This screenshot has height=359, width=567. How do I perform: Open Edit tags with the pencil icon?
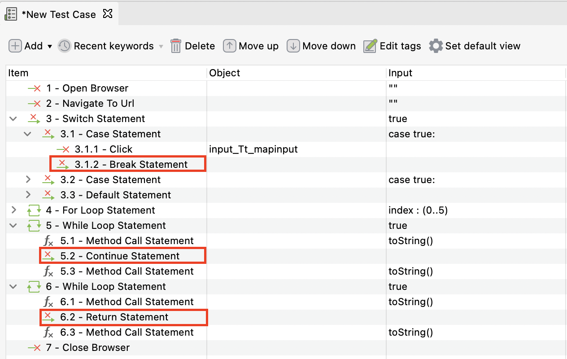click(370, 46)
